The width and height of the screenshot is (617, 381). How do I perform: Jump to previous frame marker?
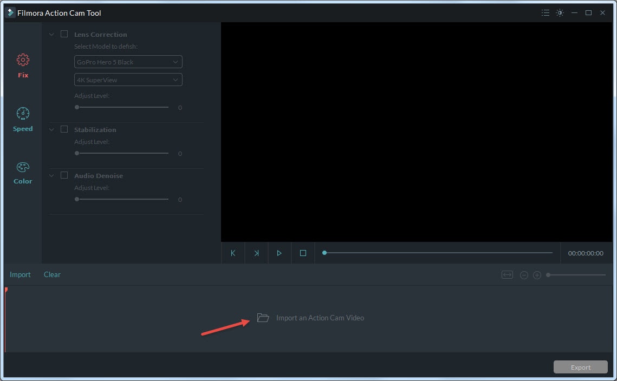point(233,253)
